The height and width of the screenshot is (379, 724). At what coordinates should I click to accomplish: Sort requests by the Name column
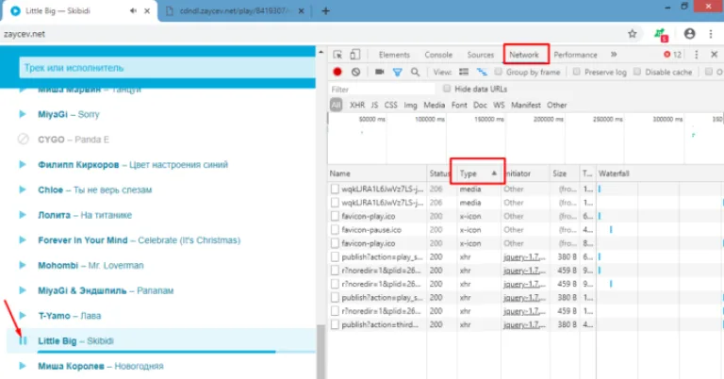click(x=377, y=173)
